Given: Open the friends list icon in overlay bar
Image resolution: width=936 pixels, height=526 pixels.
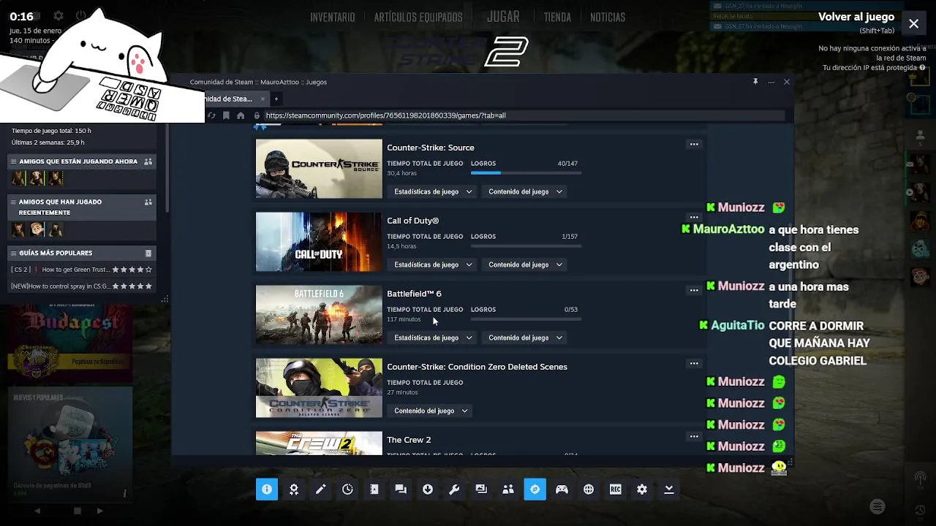Looking at the screenshot, I should tap(508, 489).
